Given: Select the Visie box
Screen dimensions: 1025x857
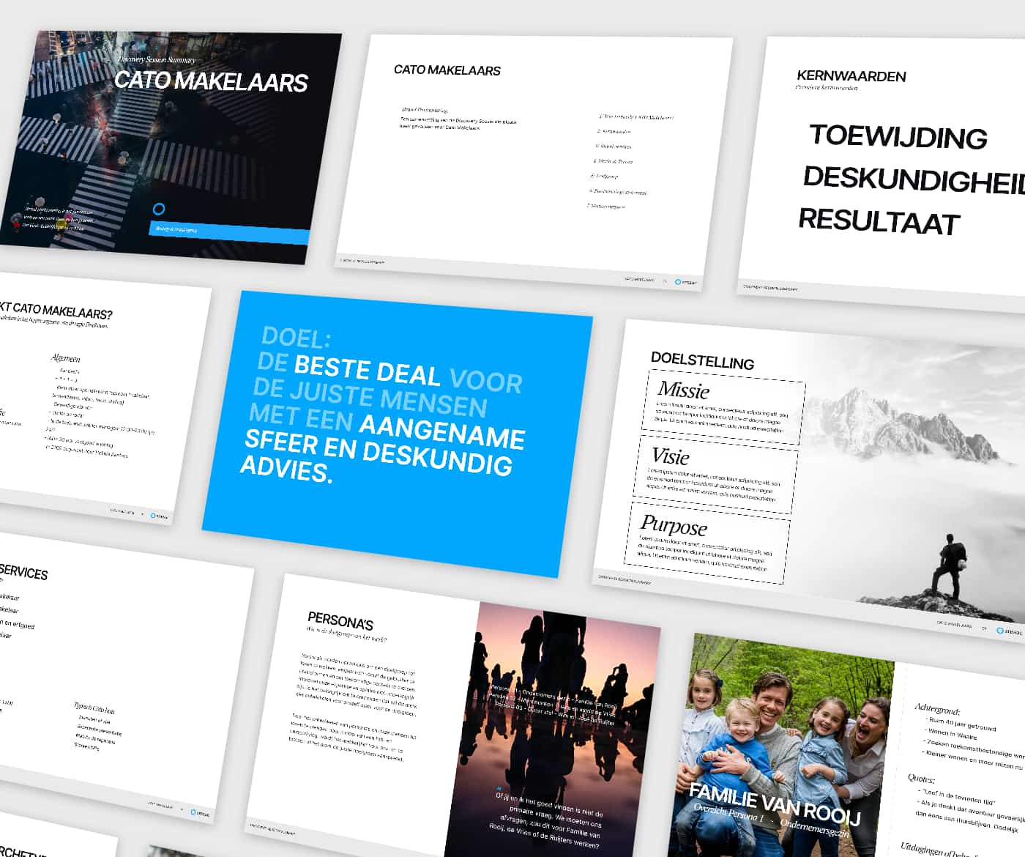Looking at the screenshot, I should [x=715, y=475].
